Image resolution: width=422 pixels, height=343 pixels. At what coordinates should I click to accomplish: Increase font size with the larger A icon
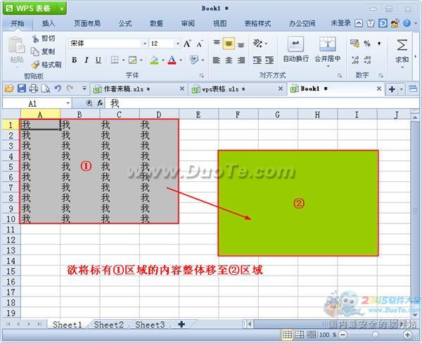[x=187, y=44]
